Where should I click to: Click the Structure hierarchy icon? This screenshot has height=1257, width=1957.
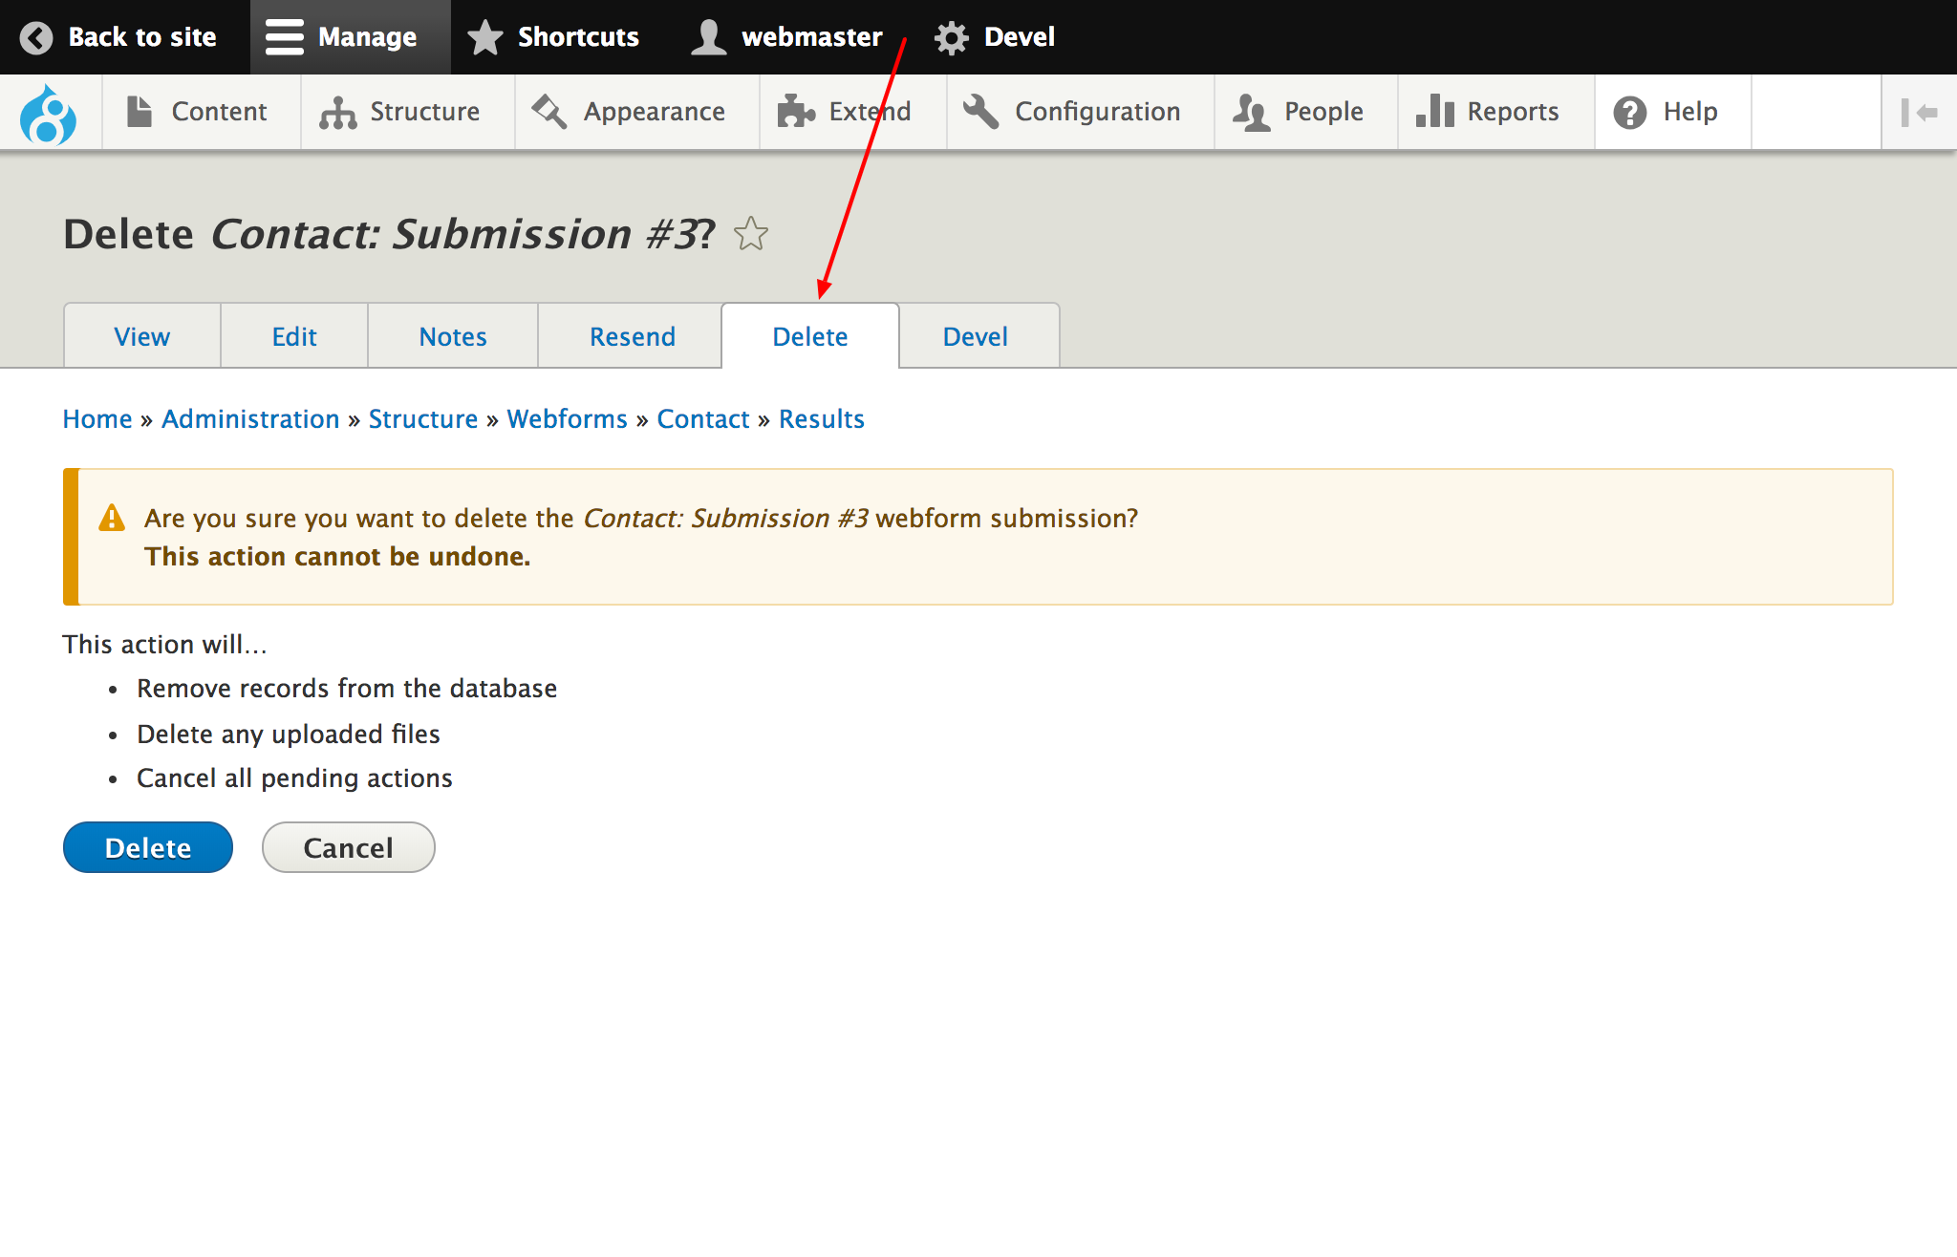[337, 112]
